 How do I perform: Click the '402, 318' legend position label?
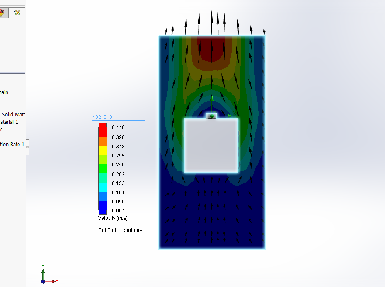point(102,117)
